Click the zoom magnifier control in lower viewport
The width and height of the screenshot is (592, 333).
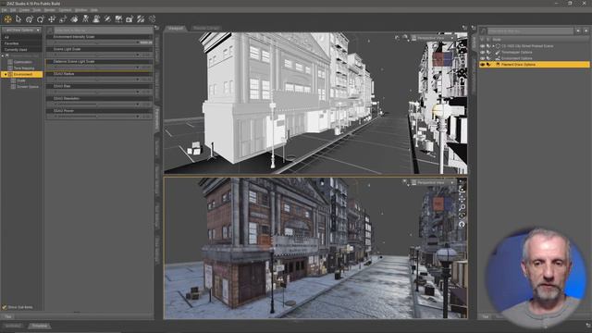[462, 207]
